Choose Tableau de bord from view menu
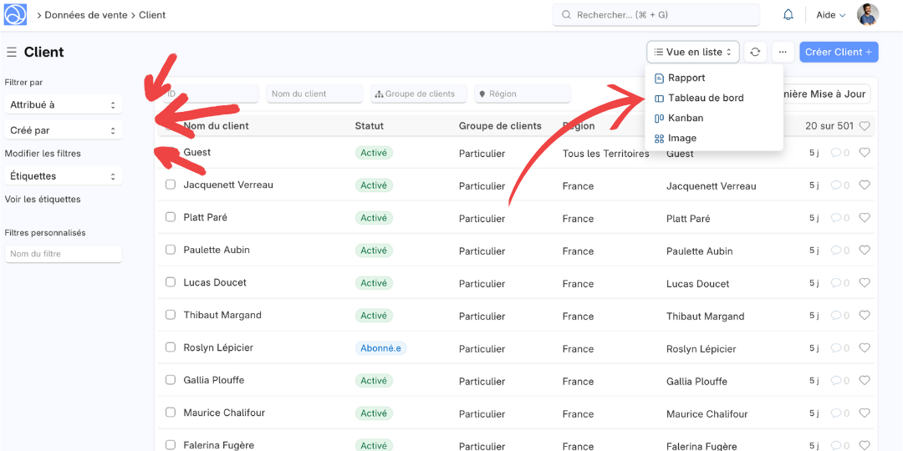 [x=705, y=98]
